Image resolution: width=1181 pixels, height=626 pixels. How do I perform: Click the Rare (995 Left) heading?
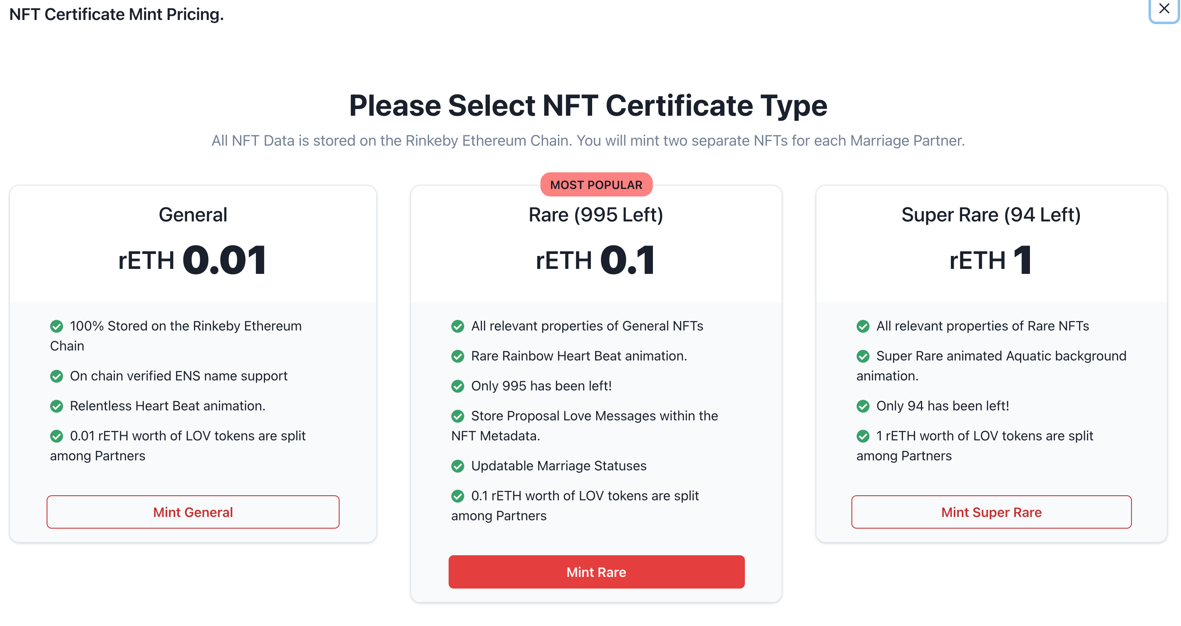tap(596, 215)
